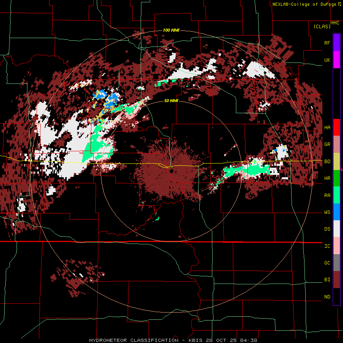Click the BI biological brown swatch
Screen dimensions: 343x343
coord(337,280)
